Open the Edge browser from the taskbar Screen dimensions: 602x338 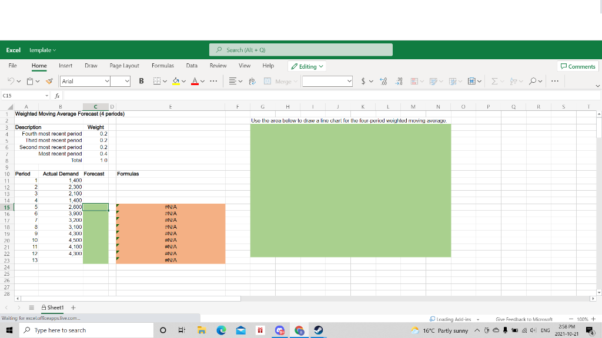(222, 330)
